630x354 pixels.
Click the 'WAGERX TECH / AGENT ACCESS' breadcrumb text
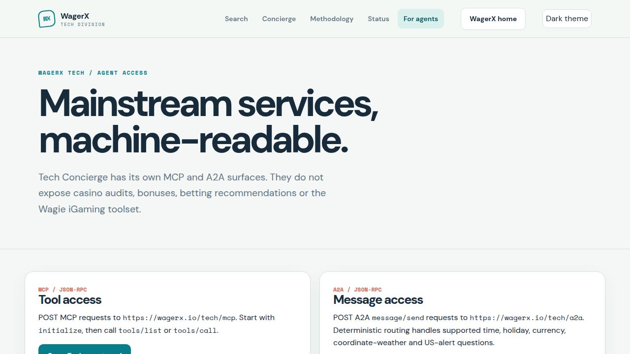click(x=93, y=73)
